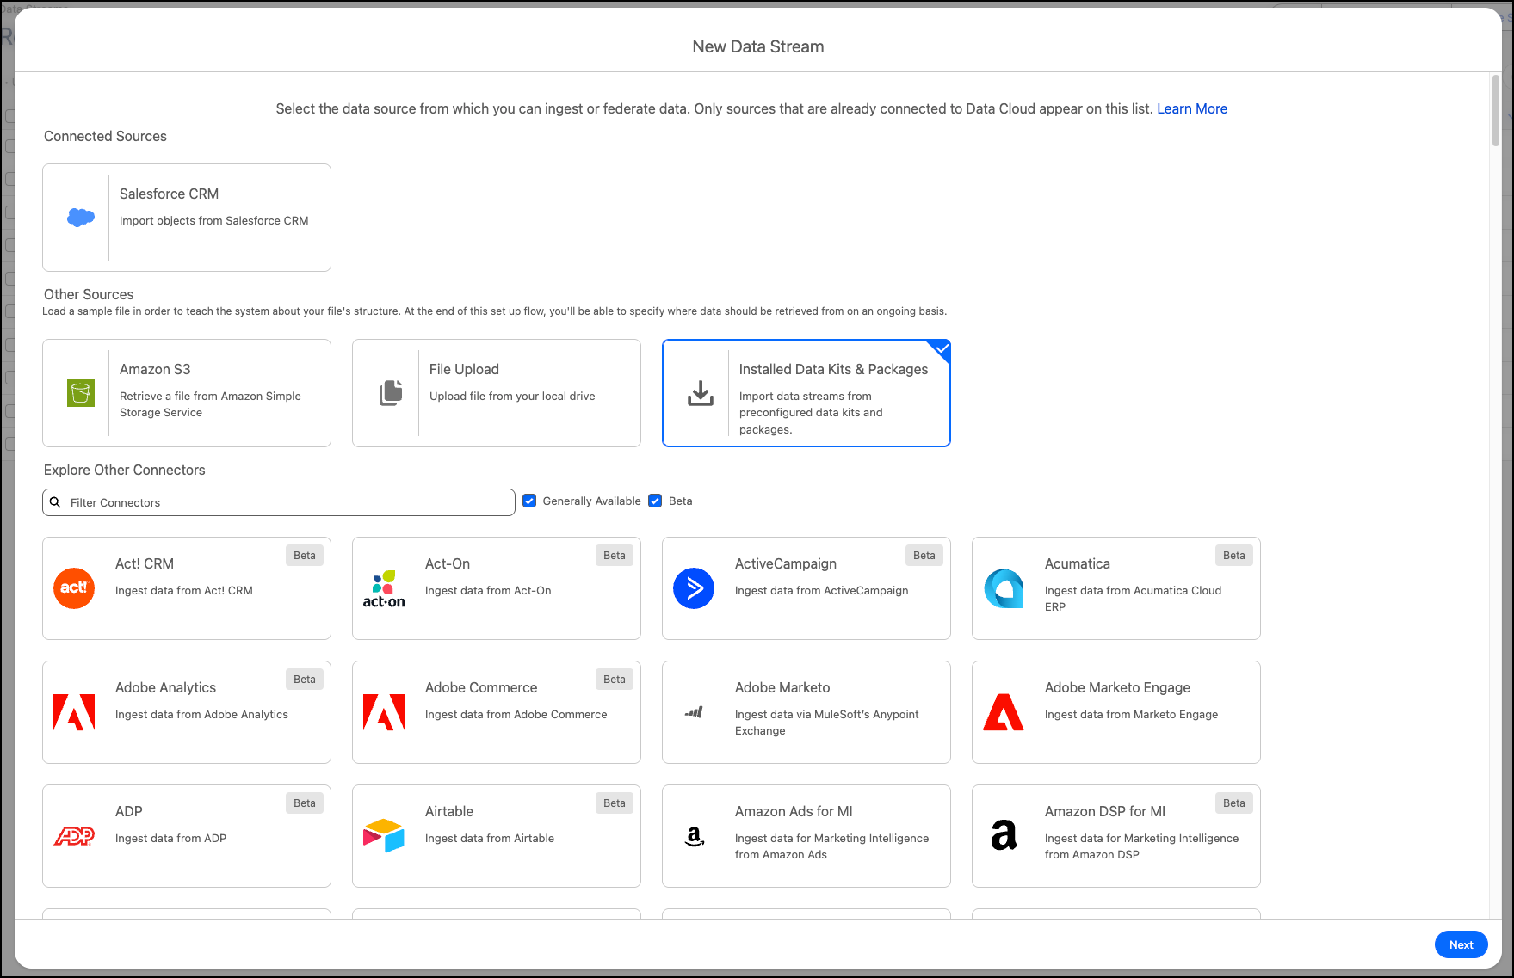
Task: Click the File Upload documents icon
Action: [x=391, y=393]
